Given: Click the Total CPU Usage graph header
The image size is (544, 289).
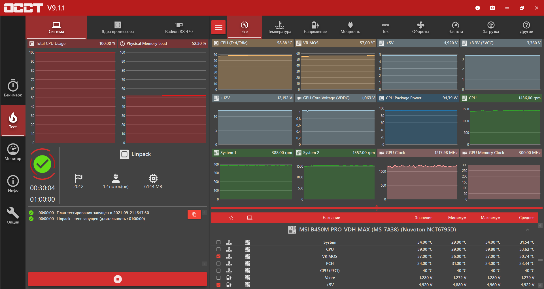Looking at the screenshot, I should point(73,43).
